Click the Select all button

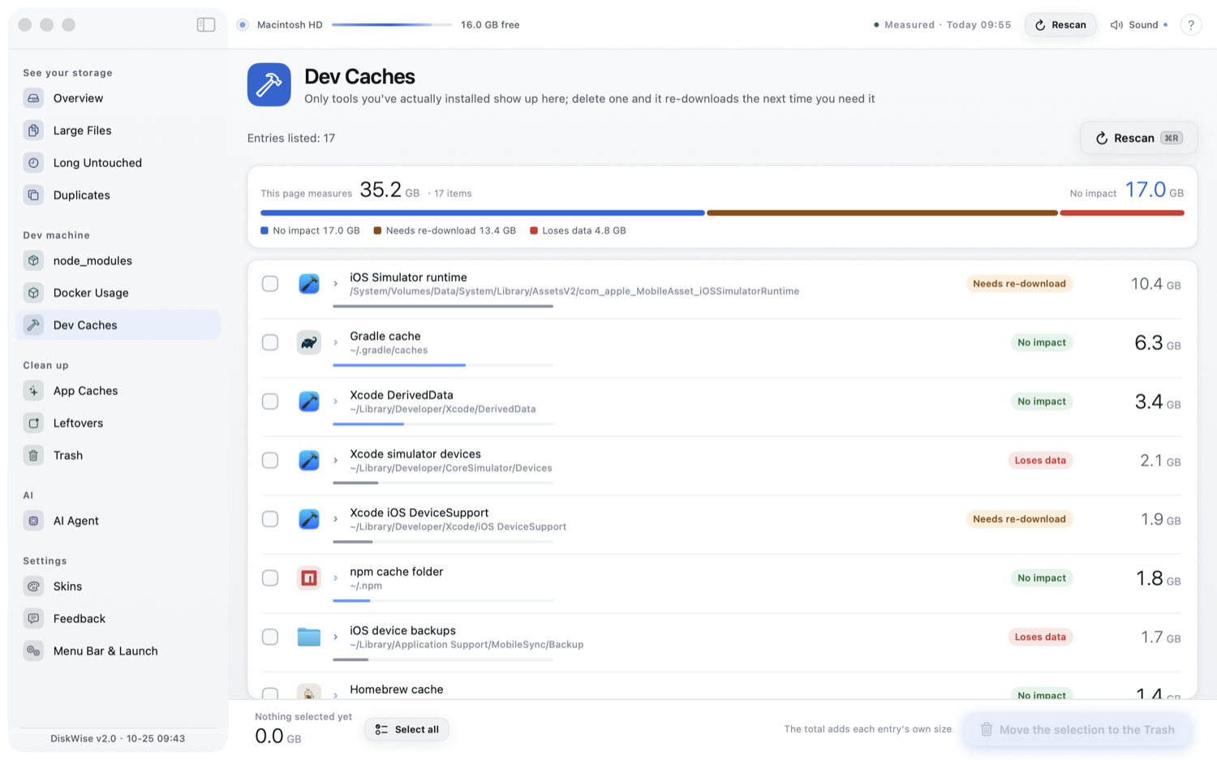tap(406, 729)
